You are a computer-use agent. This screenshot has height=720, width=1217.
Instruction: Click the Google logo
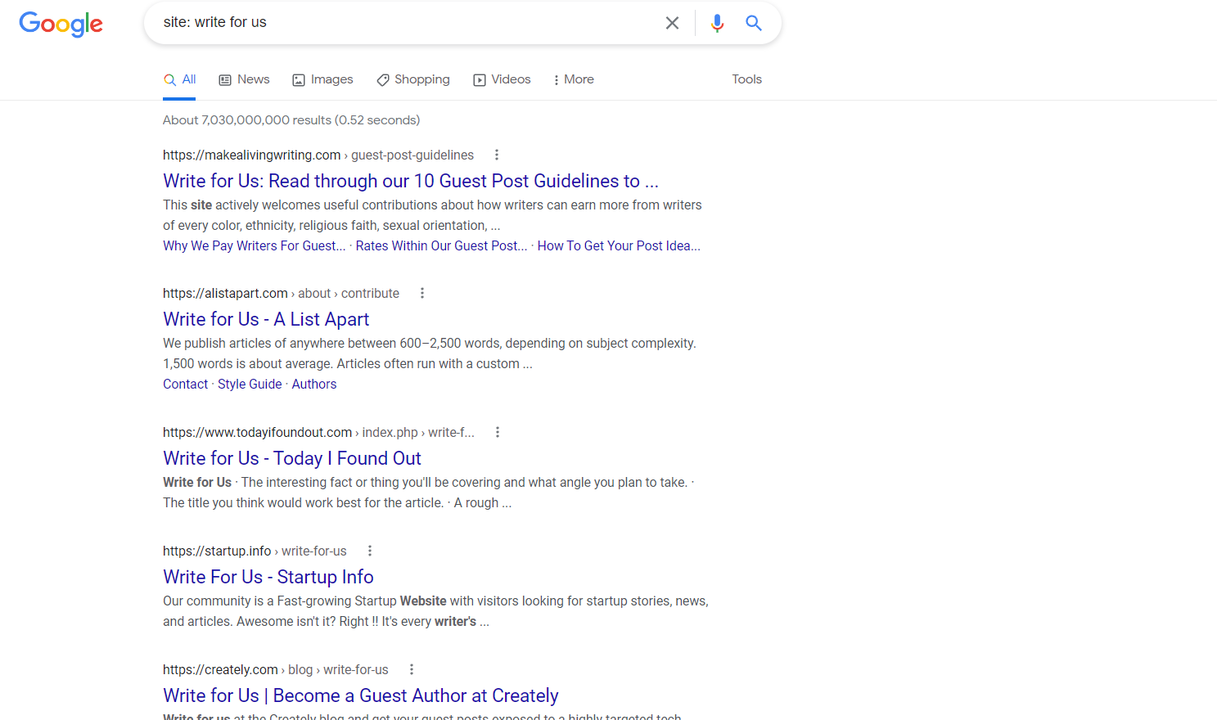61,24
